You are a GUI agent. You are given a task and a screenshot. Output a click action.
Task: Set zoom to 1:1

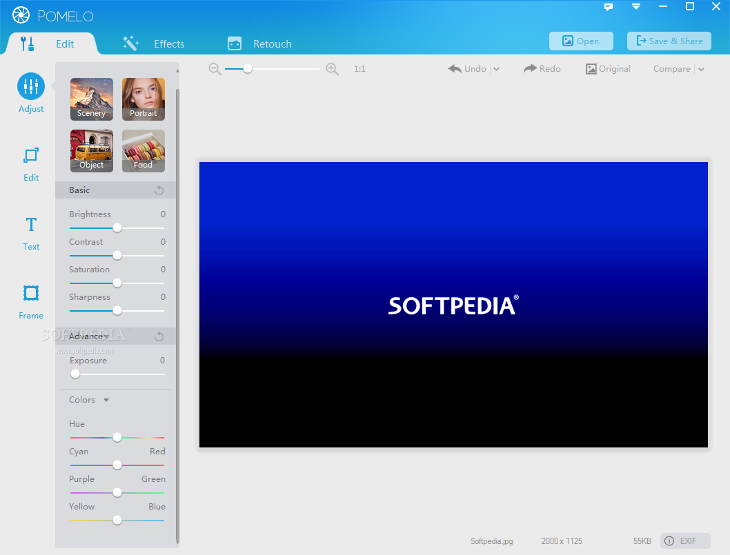pyautogui.click(x=359, y=69)
